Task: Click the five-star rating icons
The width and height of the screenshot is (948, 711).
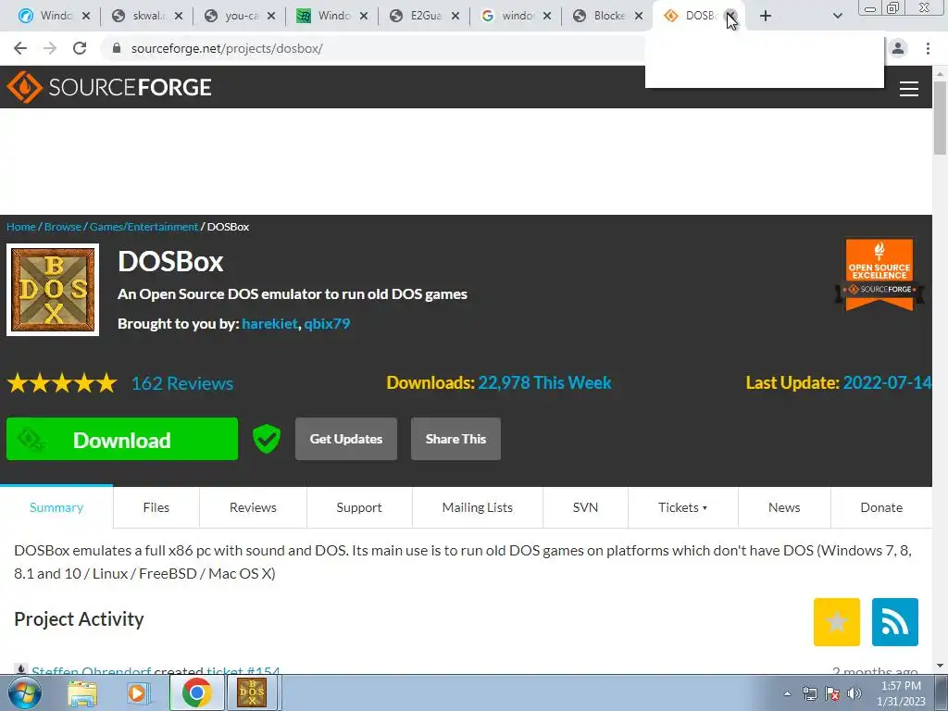Action: (62, 383)
